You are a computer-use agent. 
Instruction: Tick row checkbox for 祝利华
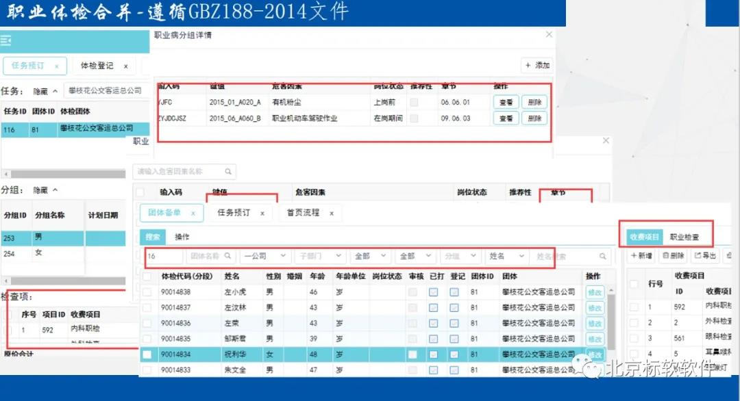point(147,354)
